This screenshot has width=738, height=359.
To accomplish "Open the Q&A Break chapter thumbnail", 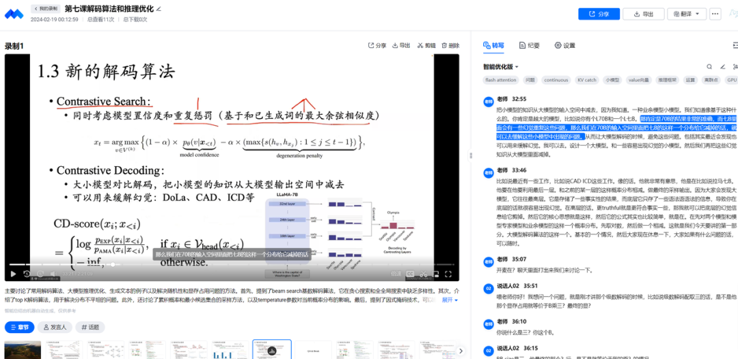I will pos(313,349).
